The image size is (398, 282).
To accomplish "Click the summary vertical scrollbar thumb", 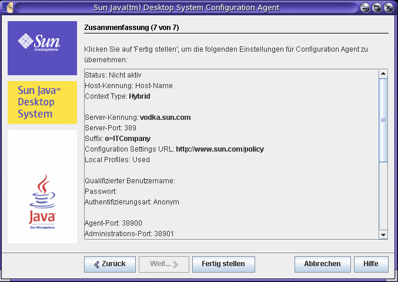I will click(x=383, y=120).
